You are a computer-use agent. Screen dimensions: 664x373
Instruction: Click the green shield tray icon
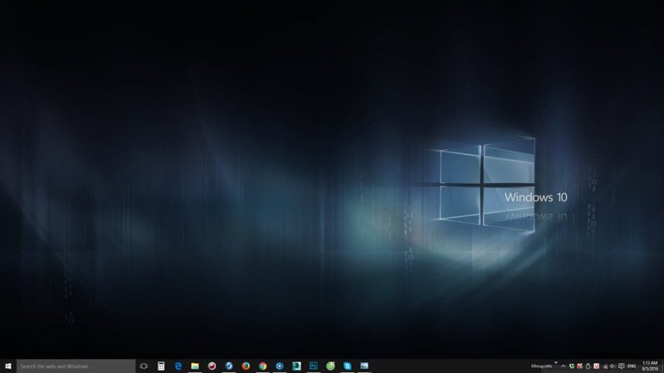(x=572, y=366)
